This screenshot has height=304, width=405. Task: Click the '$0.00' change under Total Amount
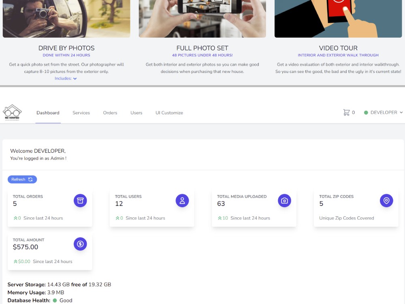(24, 261)
